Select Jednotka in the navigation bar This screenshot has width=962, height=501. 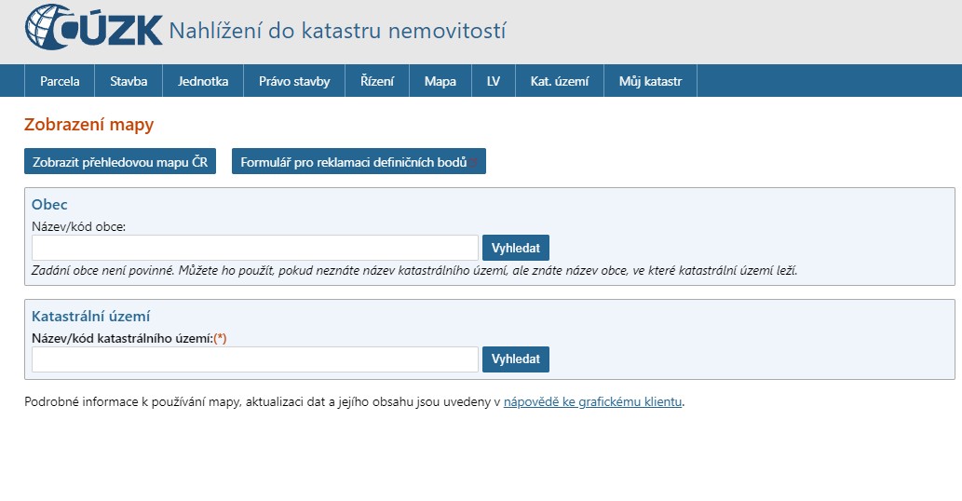[x=203, y=81]
